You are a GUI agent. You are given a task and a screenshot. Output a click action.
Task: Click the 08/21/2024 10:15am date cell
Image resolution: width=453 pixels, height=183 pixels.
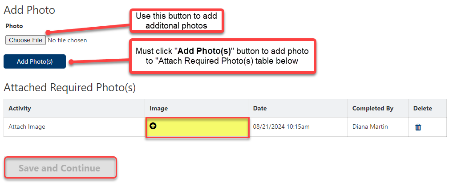tap(281, 127)
